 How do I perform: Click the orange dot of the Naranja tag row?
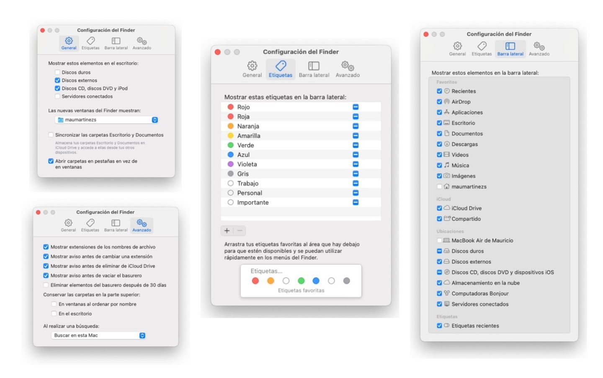[x=230, y=126]
